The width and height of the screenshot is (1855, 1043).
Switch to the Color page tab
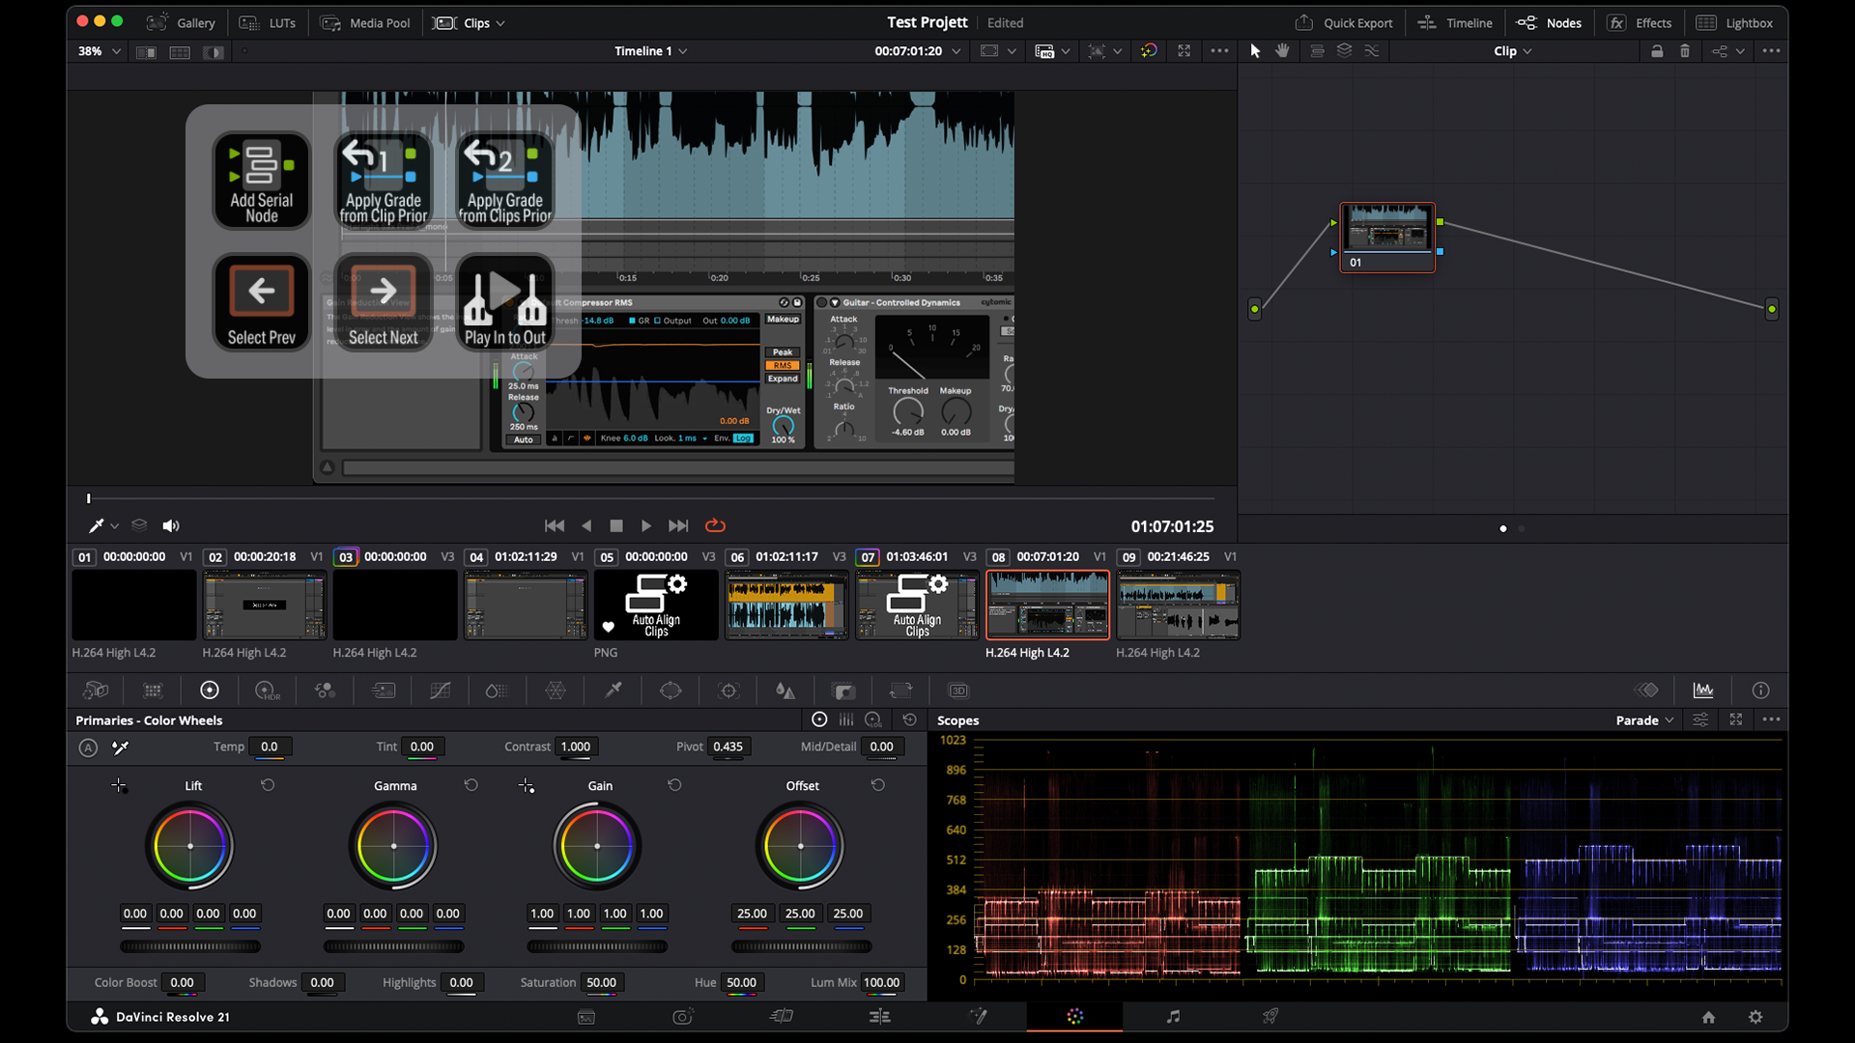1075,1016
